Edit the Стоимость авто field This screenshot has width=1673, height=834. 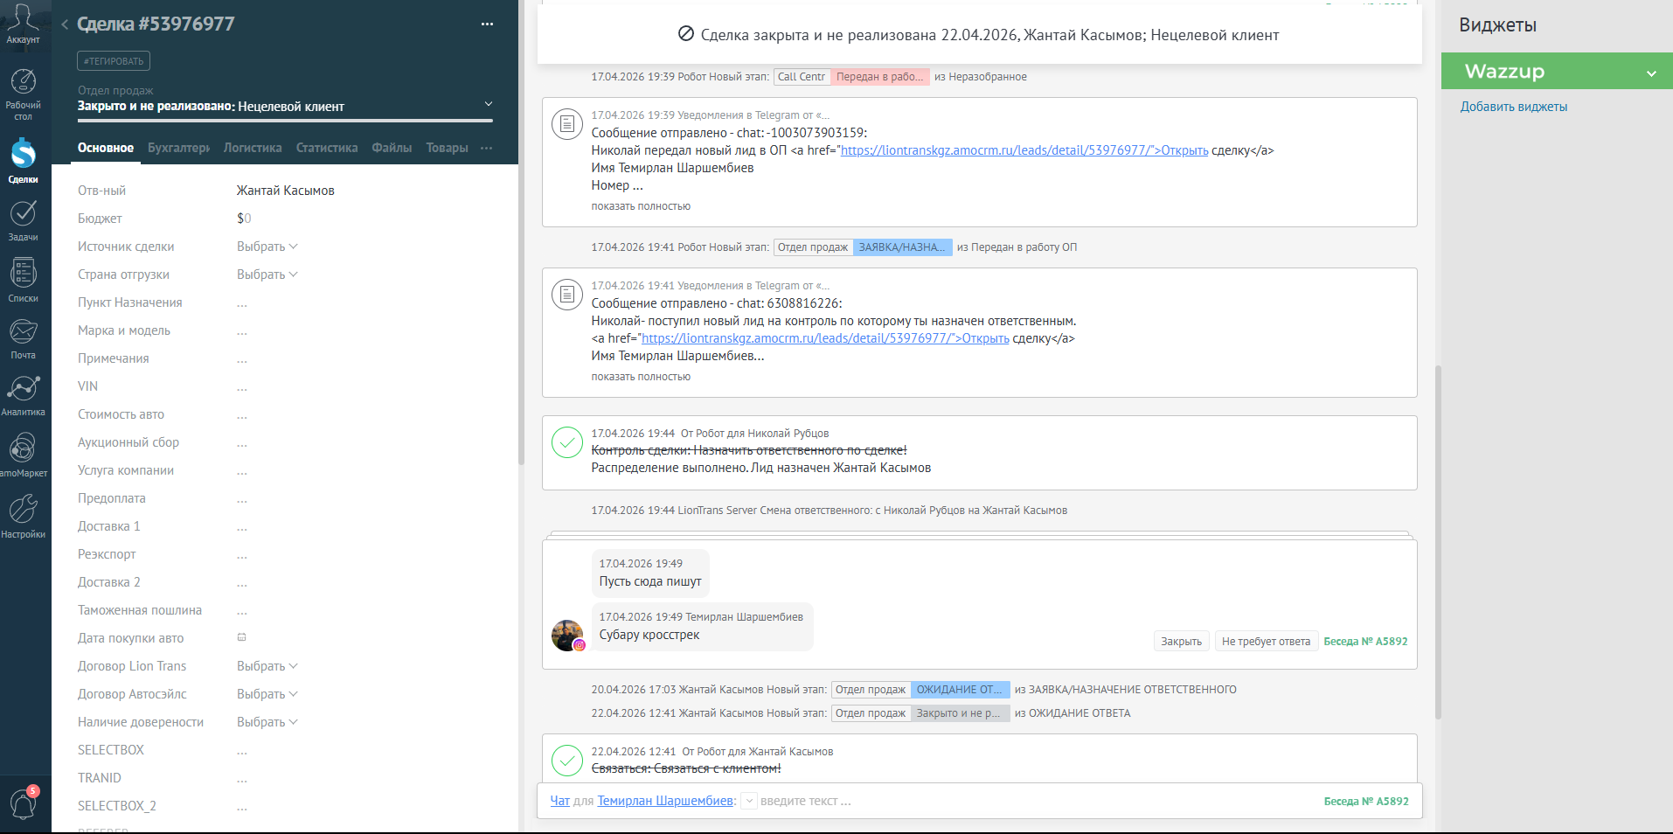coord(242,414)
